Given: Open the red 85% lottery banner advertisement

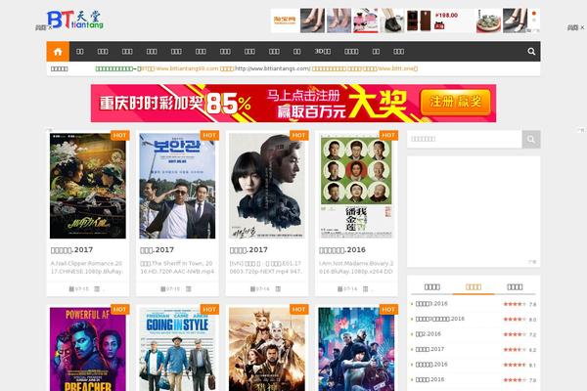Looking at the screenshot, I should 293,104.
